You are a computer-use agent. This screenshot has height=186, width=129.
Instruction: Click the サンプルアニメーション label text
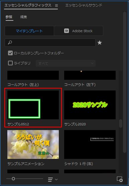click(x=26, y=164)
